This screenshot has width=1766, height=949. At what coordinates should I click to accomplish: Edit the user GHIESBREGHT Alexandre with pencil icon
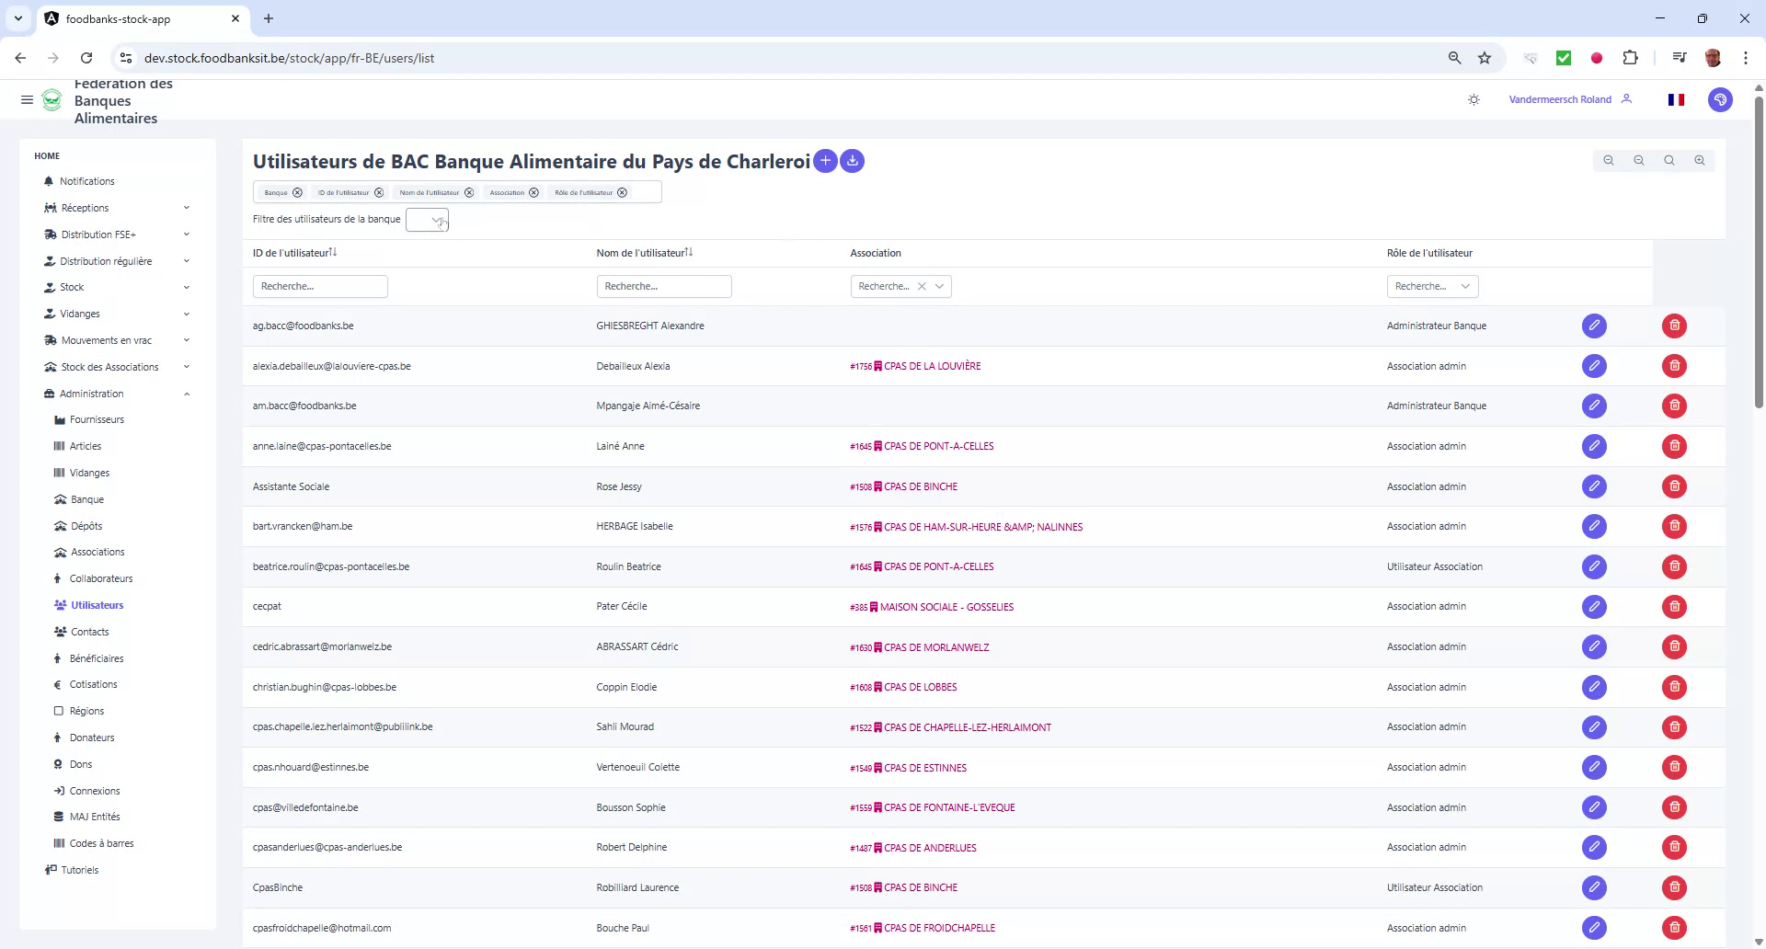(1594, 326)
